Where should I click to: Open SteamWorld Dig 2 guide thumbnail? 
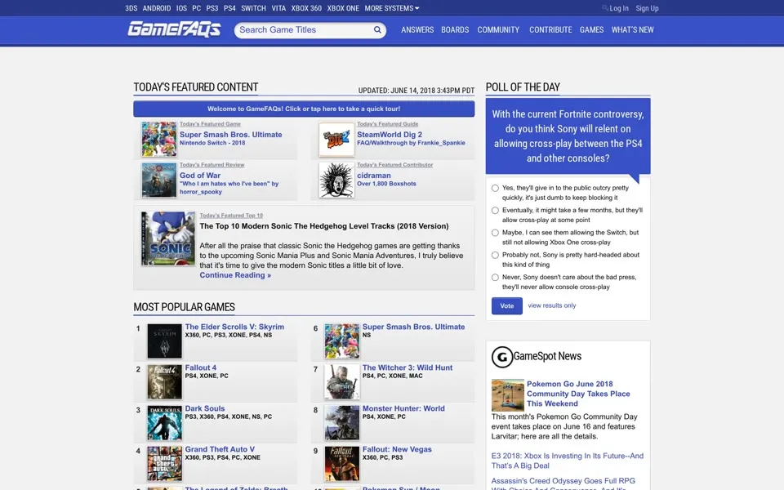click(x=336, y=140)
